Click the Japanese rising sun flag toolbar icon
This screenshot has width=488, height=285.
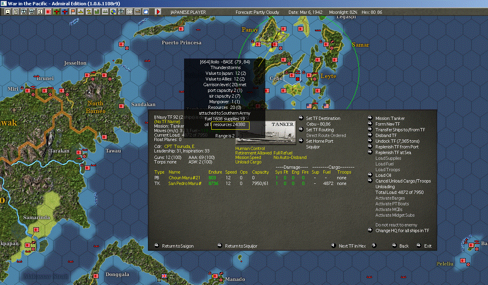tap(48, 12)
